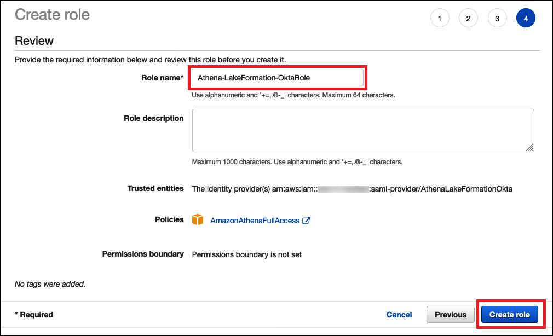Click the Role name label

coord(163,78)
